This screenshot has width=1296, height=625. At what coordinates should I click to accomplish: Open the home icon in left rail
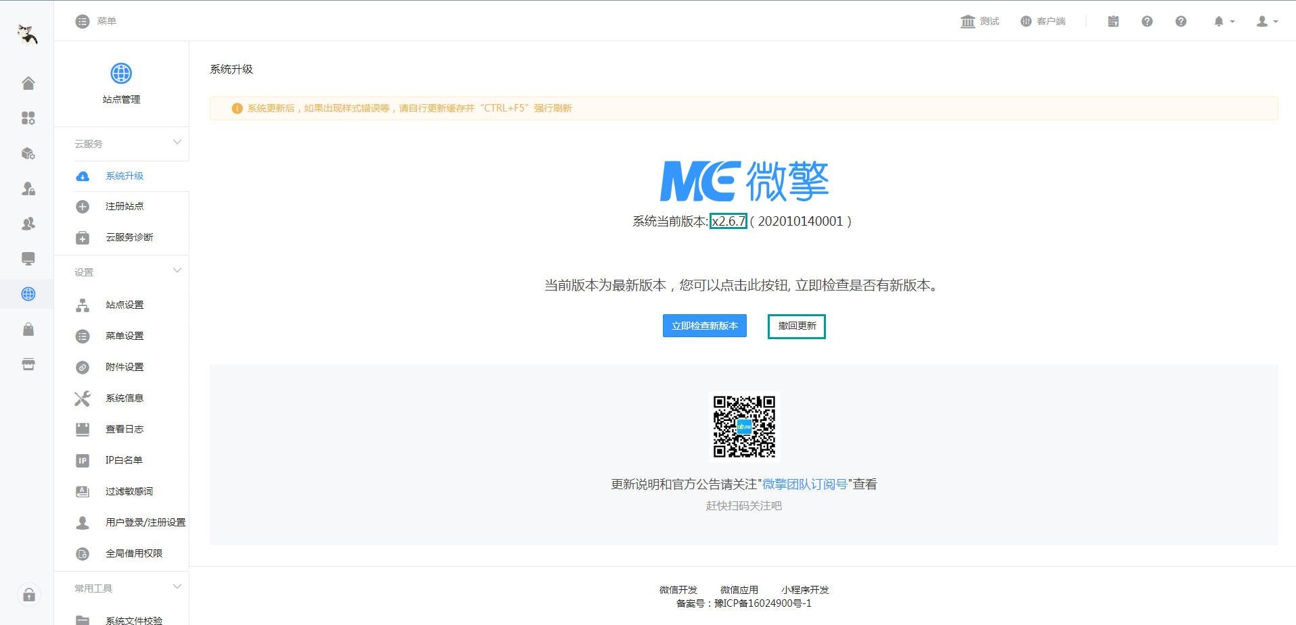pyautogui.click(x=28, y=83)
